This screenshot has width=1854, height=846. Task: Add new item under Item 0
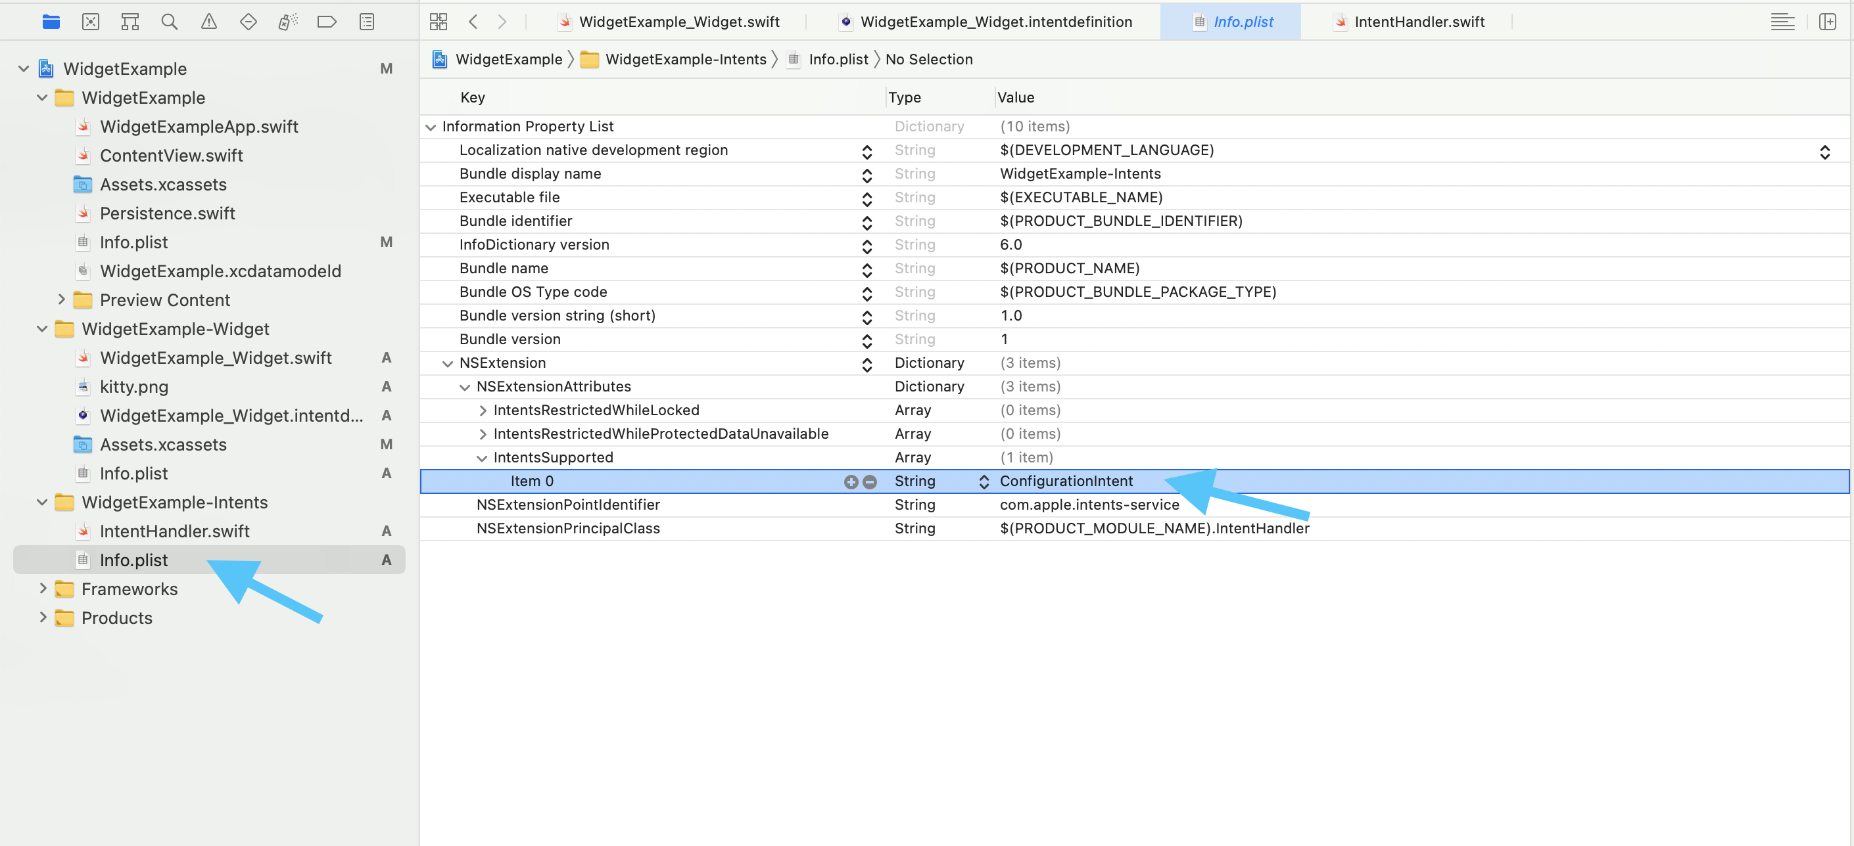click(851, 481)
